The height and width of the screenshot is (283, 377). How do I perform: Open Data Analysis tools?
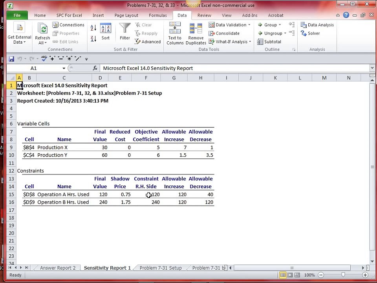(x=317, y=25)
